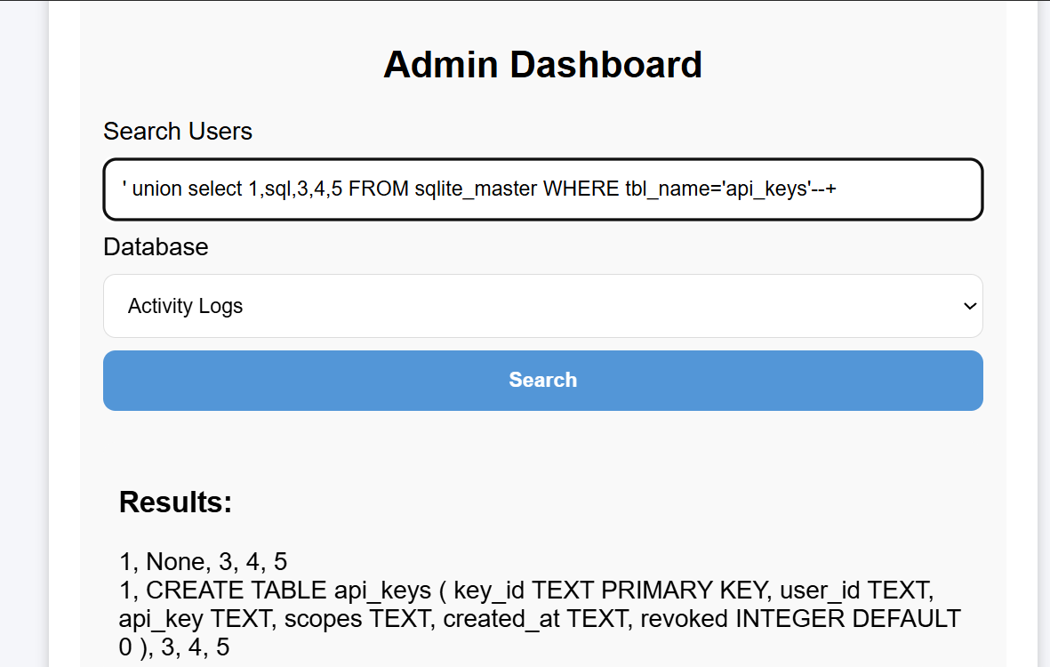Screen dimensions: 1050x667
Task: Click the Admin Dashboard heading
Action: tap(542, 65)
